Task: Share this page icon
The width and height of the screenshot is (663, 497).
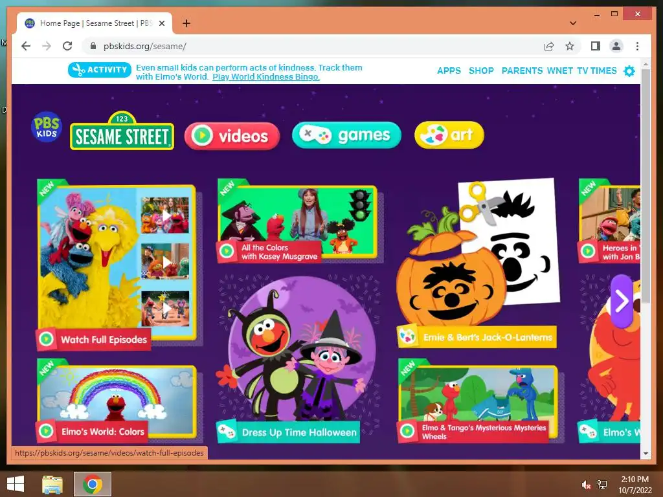Action: click(x=549, y=46)
